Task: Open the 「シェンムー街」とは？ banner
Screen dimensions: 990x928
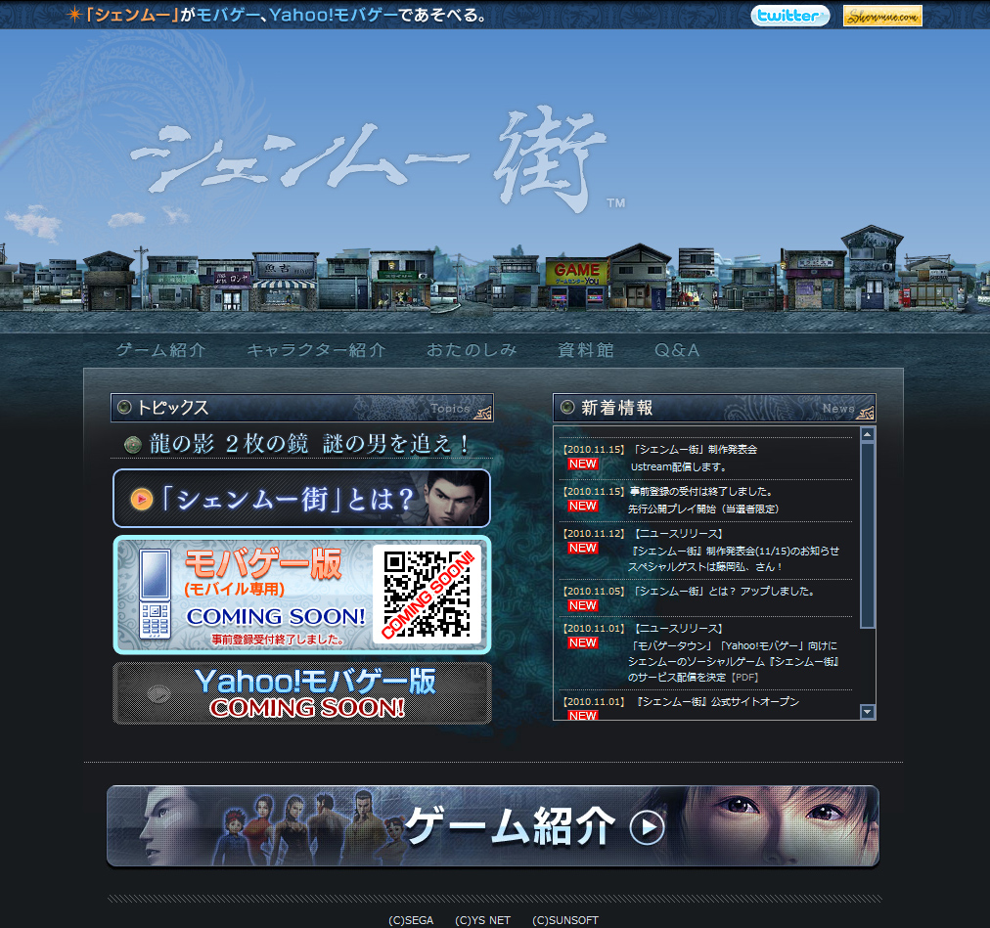Action: click(x=302, y=498)
